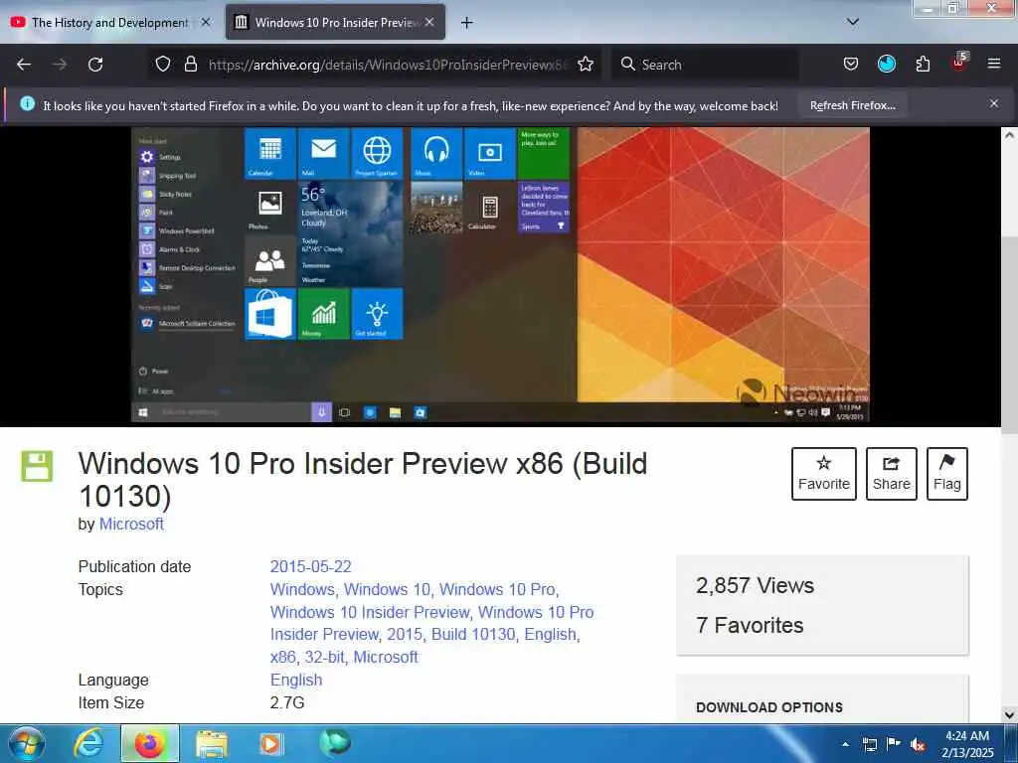
Task: Launch Internet Explorer from the taskbar
Action: [88, 743]
